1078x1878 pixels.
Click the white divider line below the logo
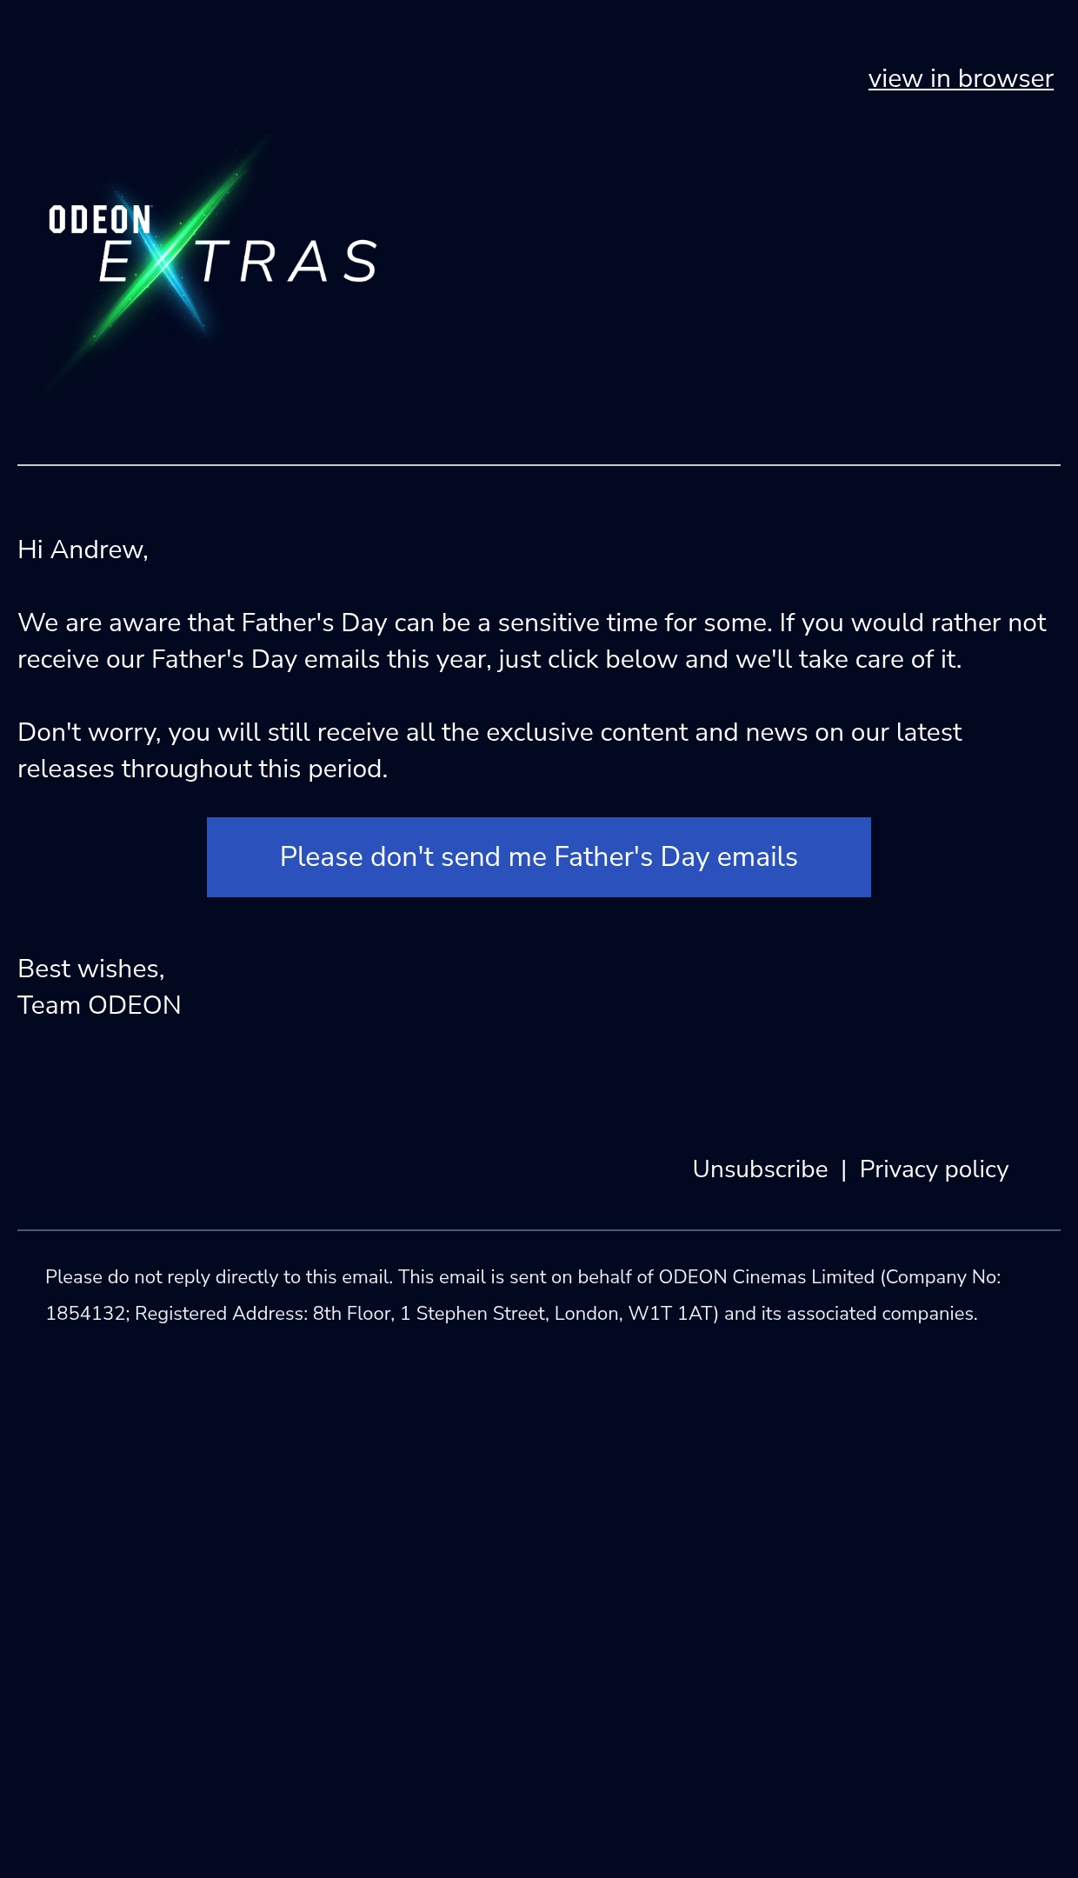point(539,465)
